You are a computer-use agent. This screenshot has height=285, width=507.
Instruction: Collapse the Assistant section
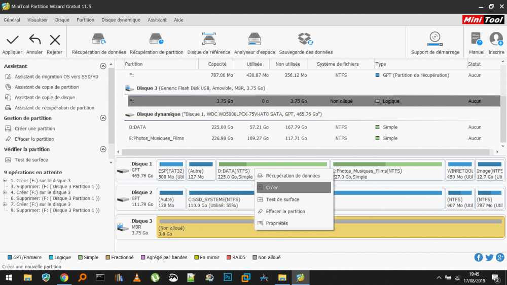[103, 66]
